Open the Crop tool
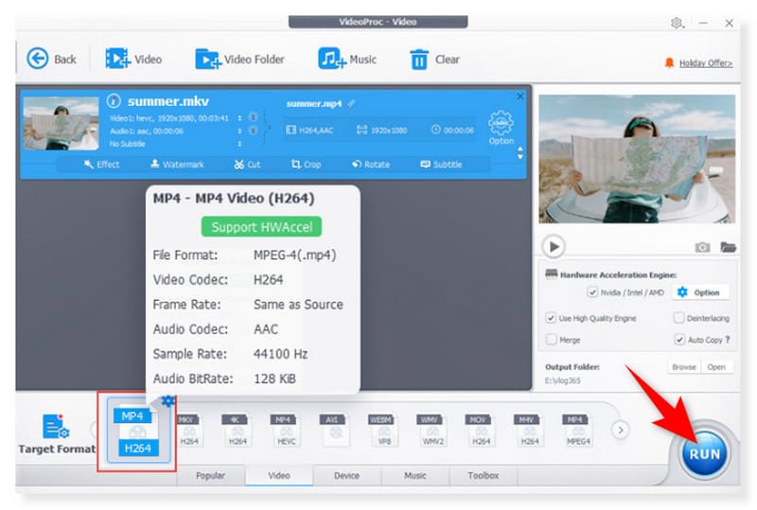 [306, 165]
